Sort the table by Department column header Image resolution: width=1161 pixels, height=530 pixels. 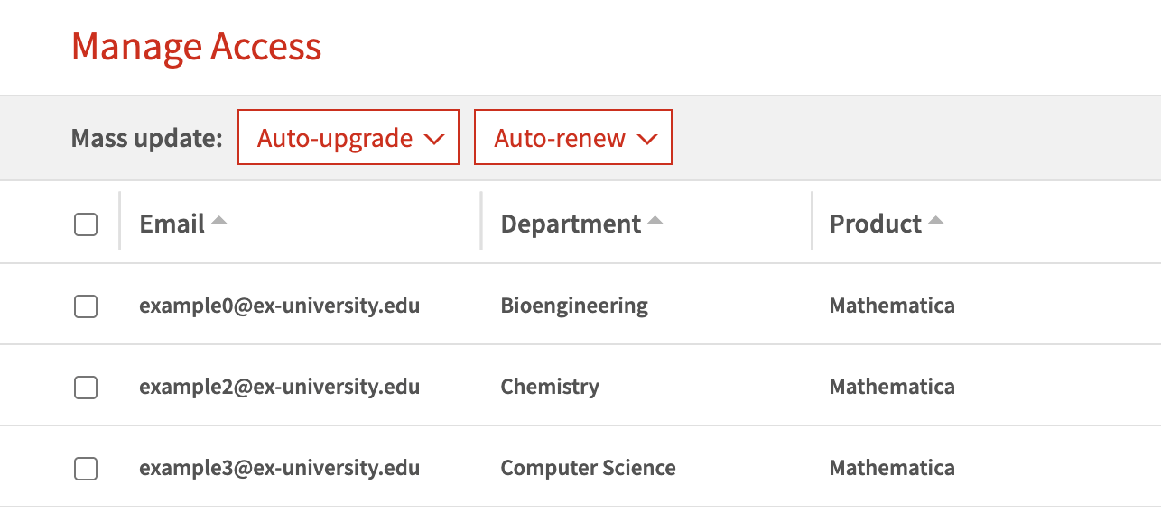coord(571,224)
